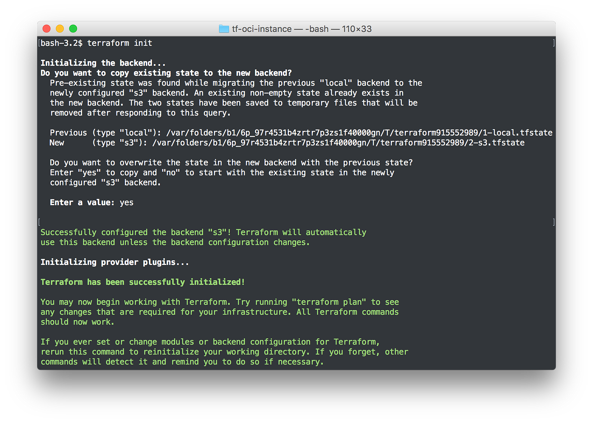
Task: Click the red close traffic light
Action: click(46, 28)
